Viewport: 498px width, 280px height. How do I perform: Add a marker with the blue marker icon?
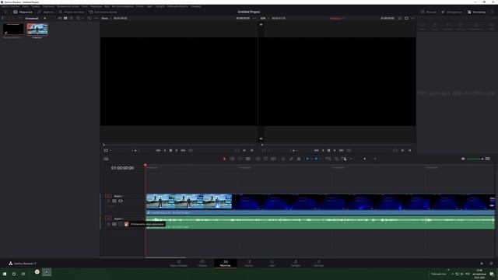(316, 159)
